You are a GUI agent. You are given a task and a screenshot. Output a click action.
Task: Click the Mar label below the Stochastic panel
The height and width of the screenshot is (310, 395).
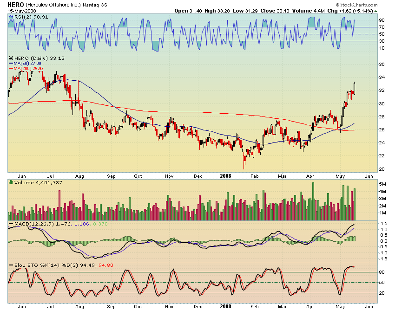pos(282,306)
